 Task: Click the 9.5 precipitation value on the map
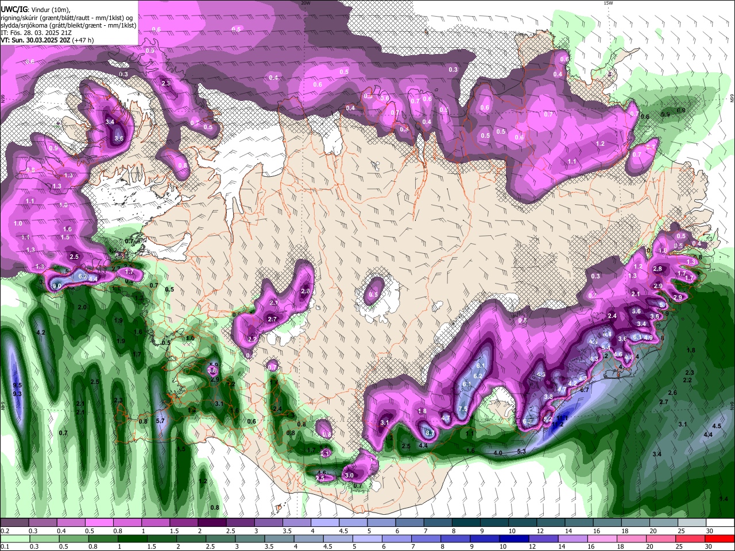17,386
